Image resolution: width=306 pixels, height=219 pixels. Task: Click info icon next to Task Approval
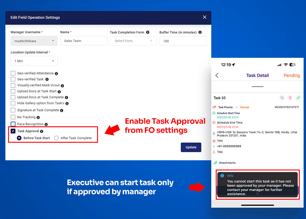(42, 131)
